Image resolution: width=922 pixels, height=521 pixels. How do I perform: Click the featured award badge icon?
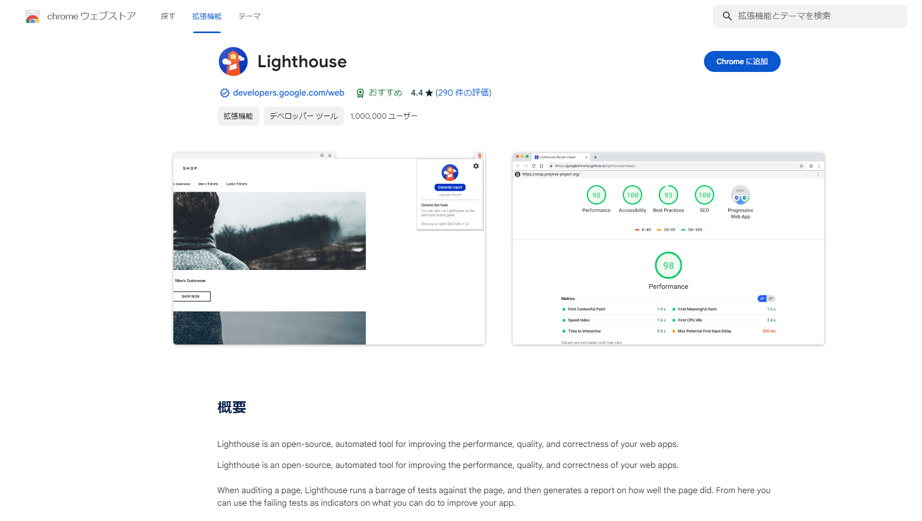[360, 93]
